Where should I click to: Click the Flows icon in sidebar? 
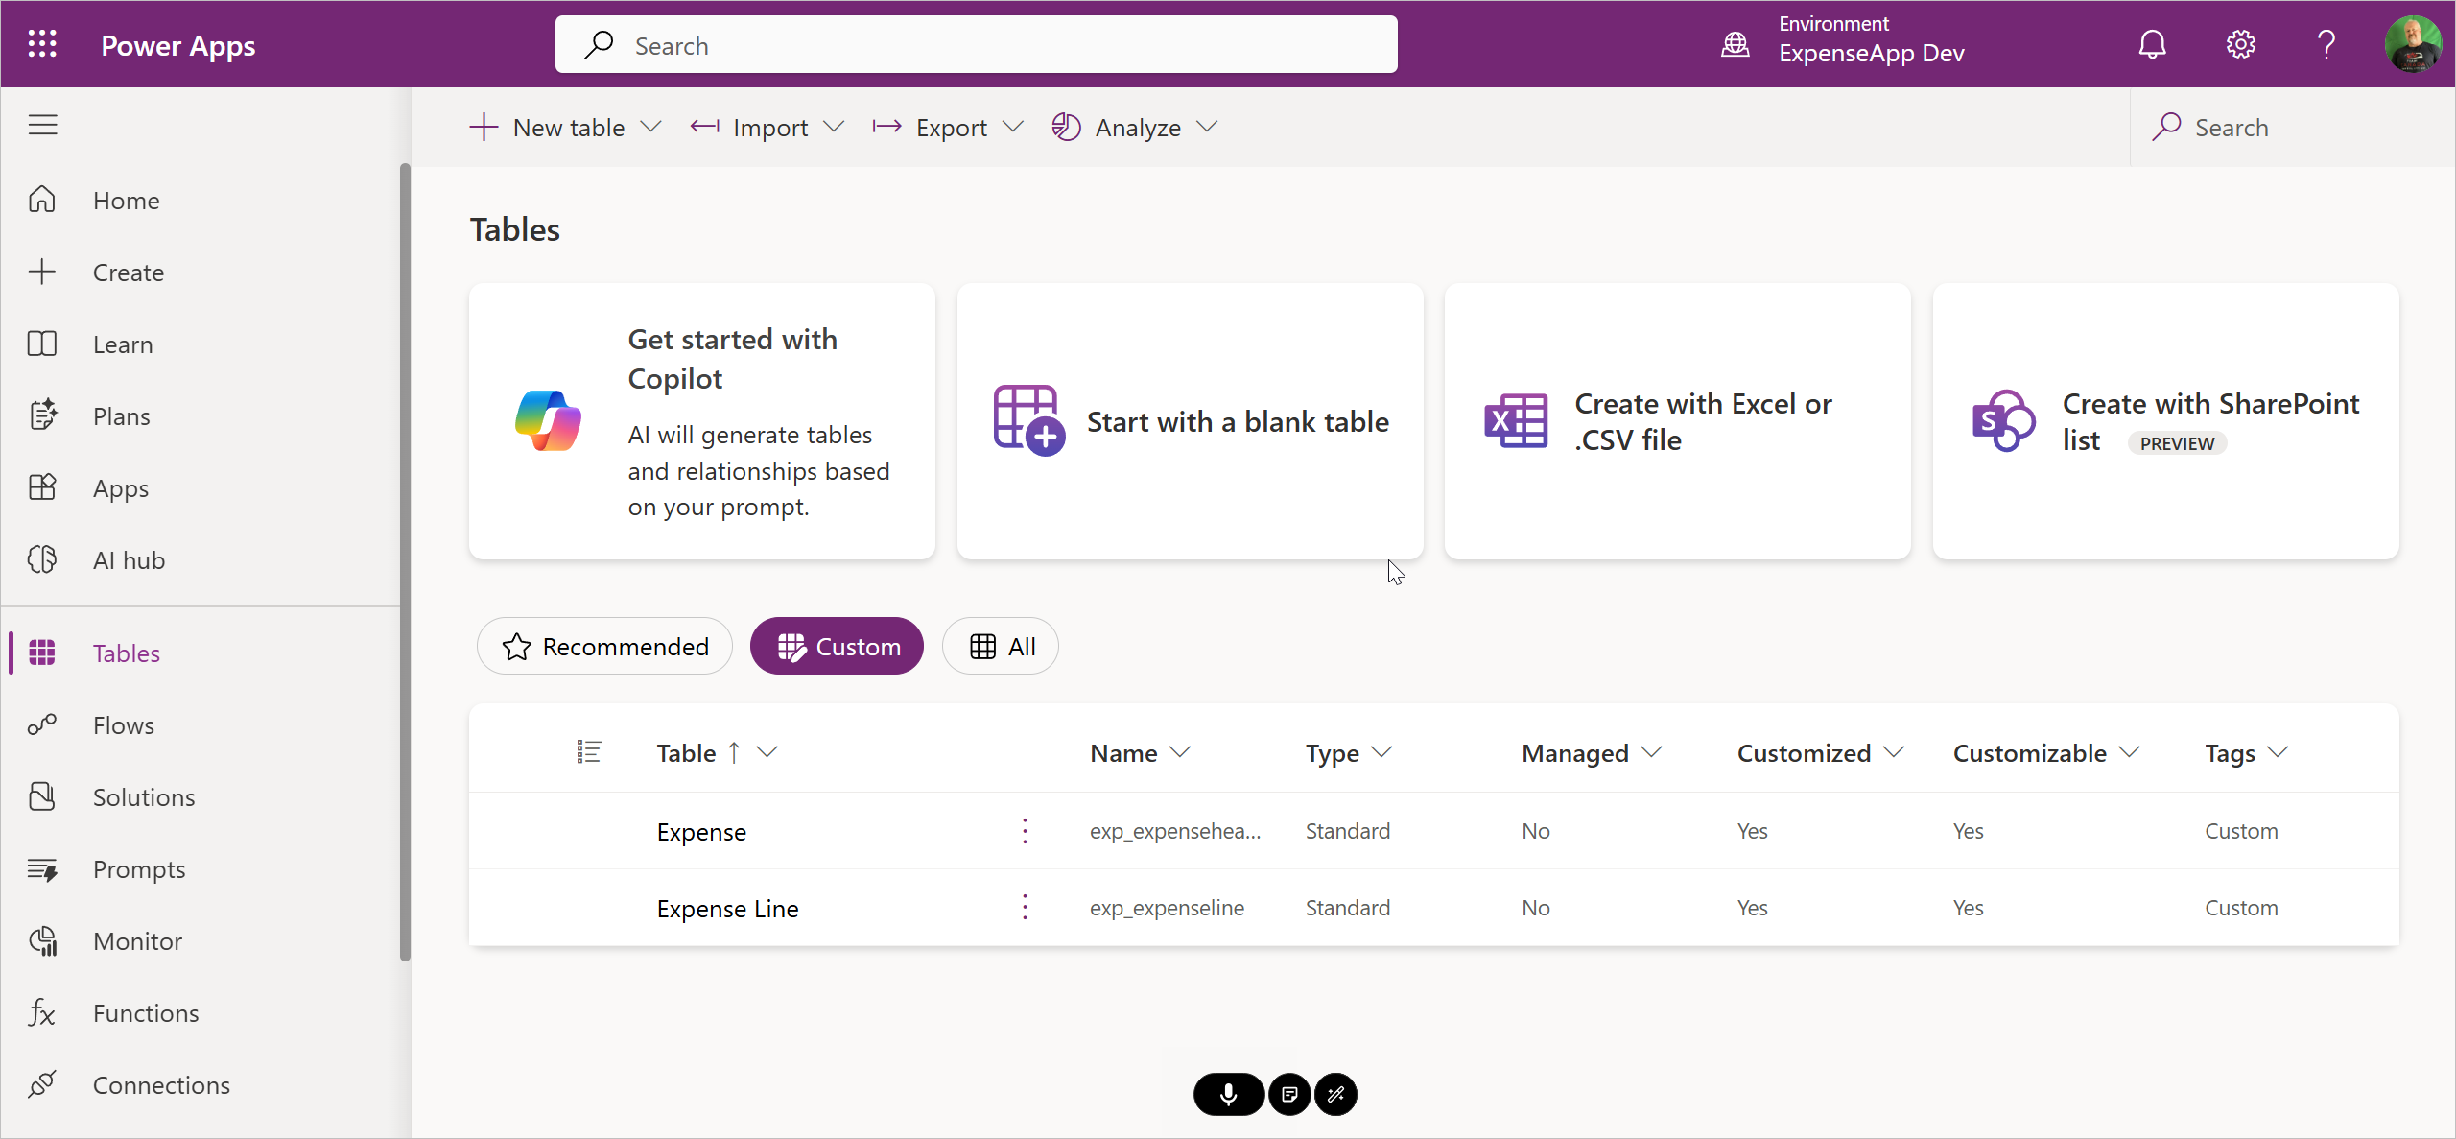42,724
